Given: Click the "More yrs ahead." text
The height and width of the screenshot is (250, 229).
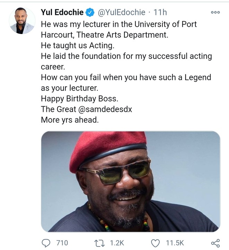Looking at the screenshot, I should 65,120.
